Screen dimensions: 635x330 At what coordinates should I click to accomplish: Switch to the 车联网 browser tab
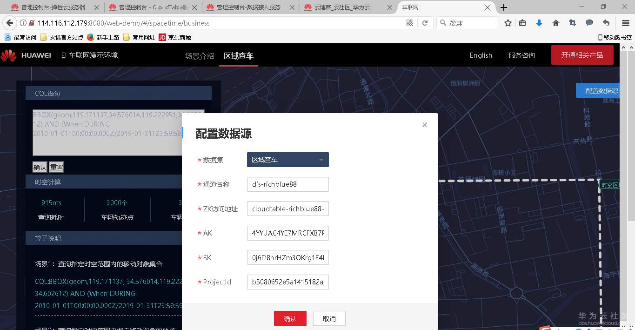[x=437, y=7]
